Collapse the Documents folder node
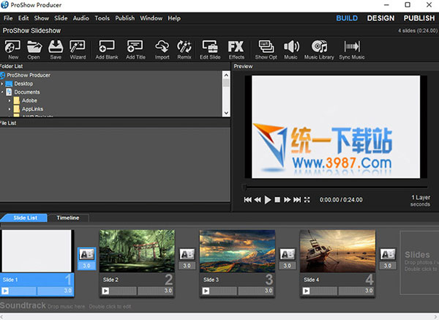 pyautogui.click(x=2, y=92)
